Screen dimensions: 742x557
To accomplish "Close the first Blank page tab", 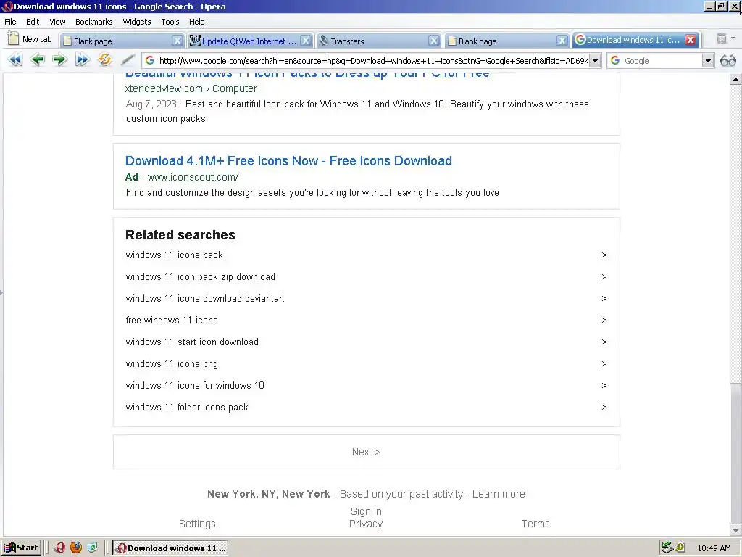I will 177,41.
